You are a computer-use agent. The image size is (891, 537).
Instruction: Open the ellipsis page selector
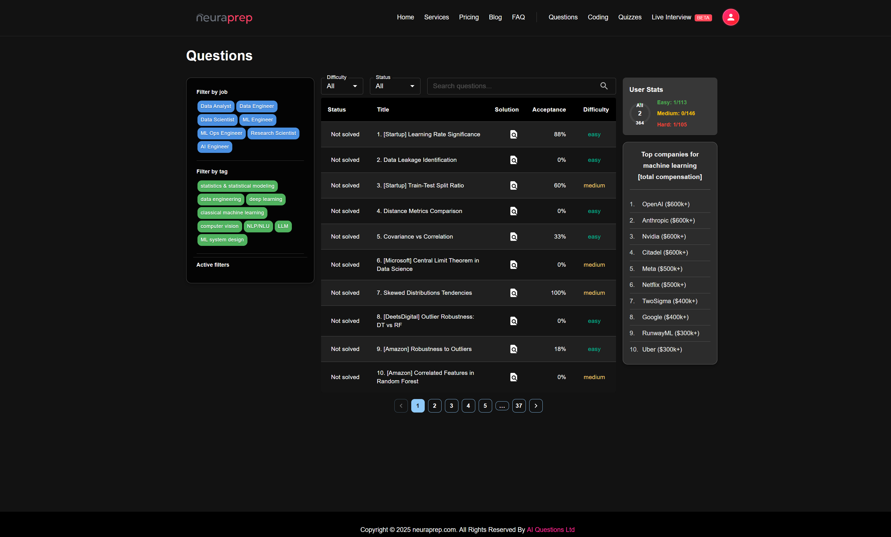click(x=502, y=406)
